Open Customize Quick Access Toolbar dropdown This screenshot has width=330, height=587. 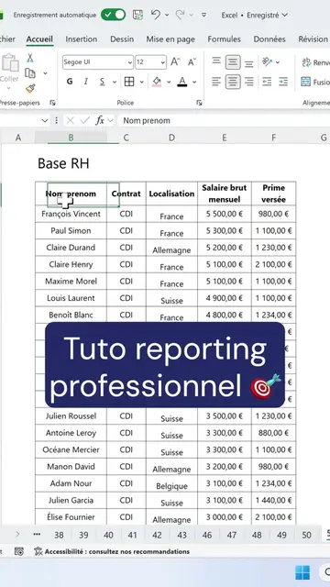(203, 15)
